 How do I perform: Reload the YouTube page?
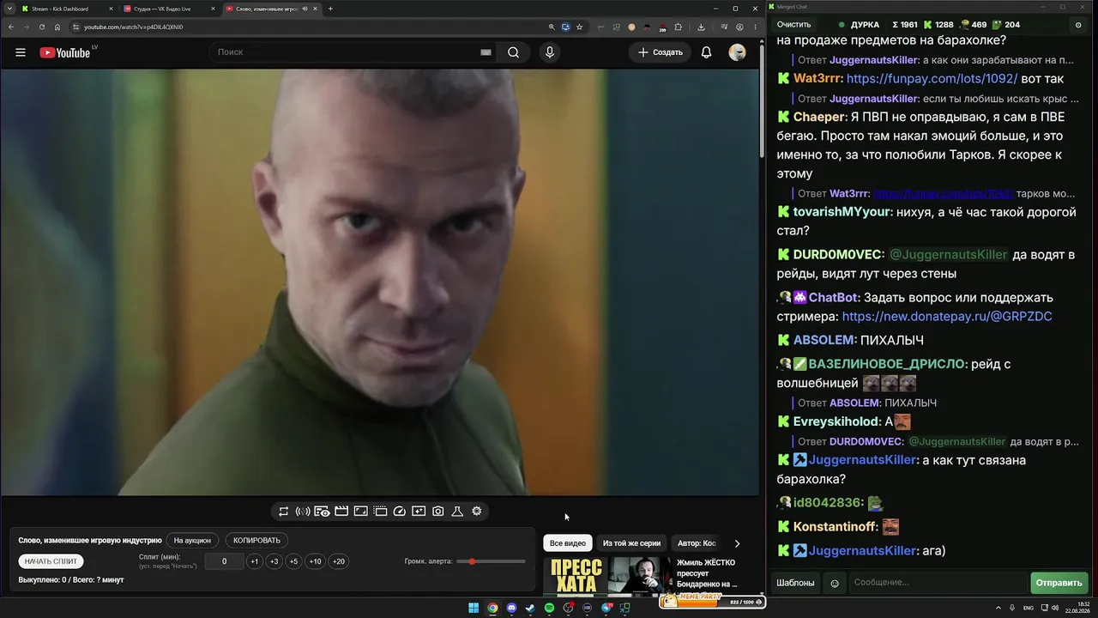pyautogui.click(x=42, y=27)
